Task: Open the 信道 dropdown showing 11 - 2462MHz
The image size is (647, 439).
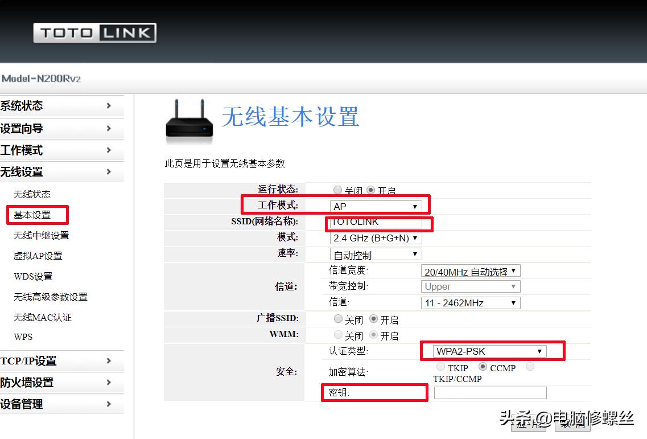Action: pos(470,302)
